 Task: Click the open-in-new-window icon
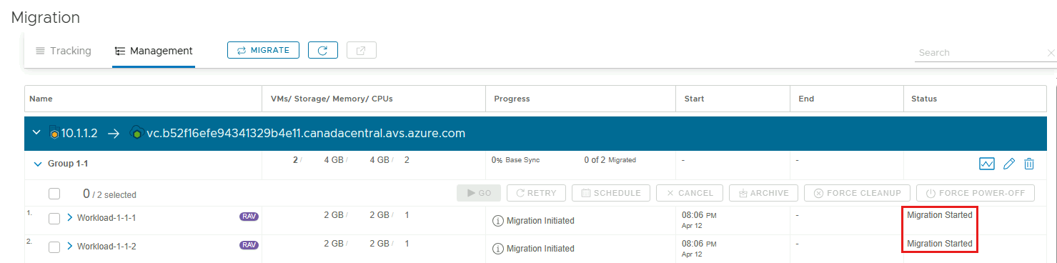pos(362,50)
